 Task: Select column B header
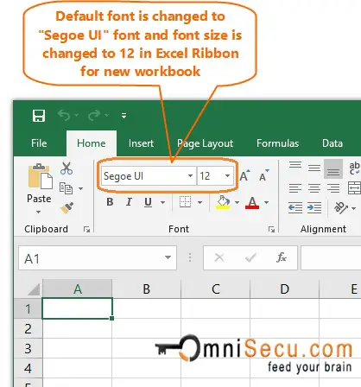(146, 289)
